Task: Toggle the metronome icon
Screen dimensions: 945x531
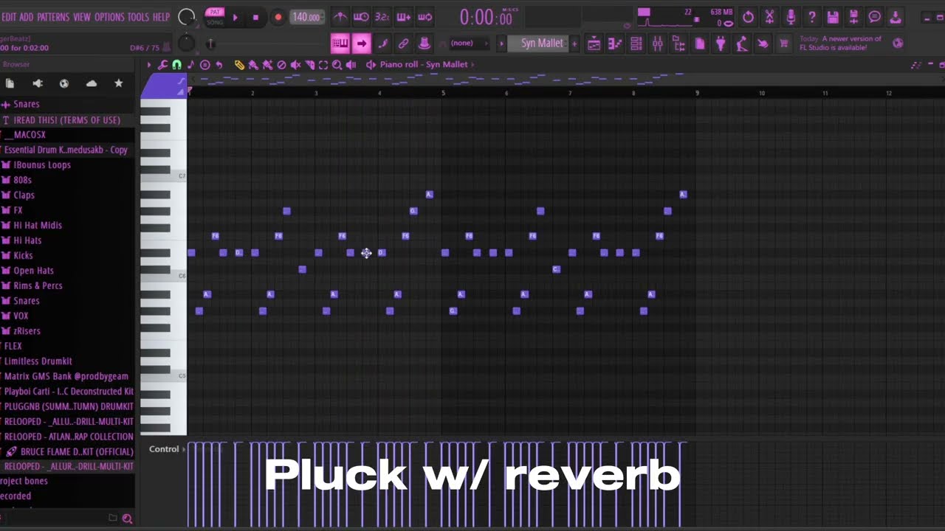Action: click(340, 17)
